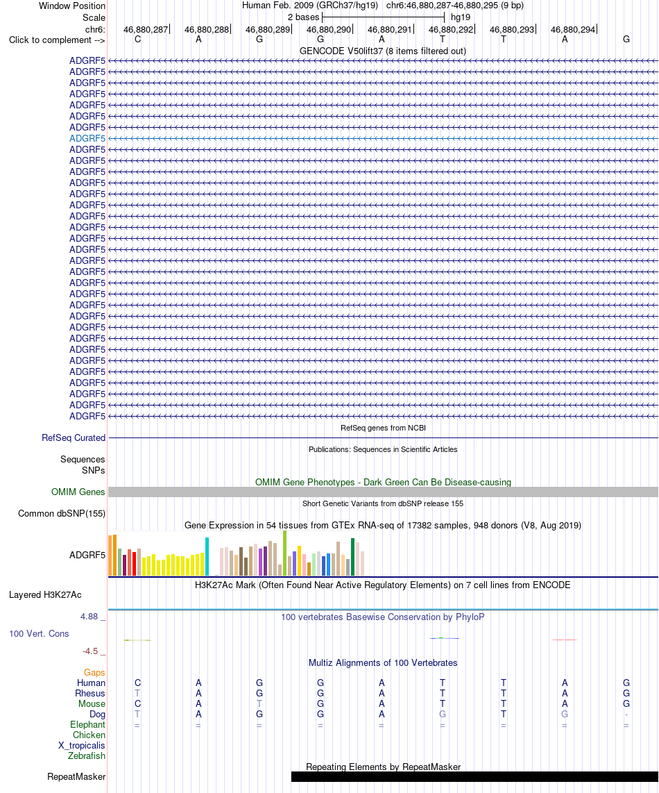The height and width of the screenshot is (793, 659).
Task: Click the 'Click to complement -->' label
Action: tap(57, 40)
